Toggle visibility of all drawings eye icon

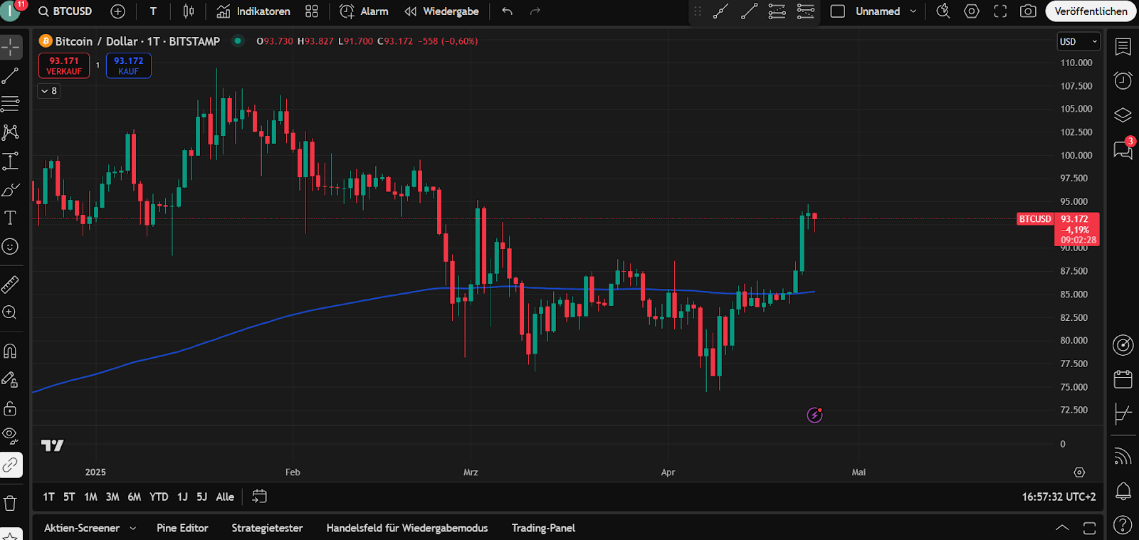pyautogui.click(x=11, y=435)
